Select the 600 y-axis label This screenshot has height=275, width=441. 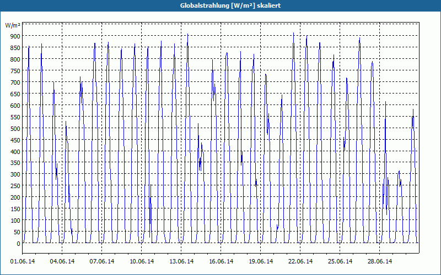pyautogui.click(x=15, y=105)
